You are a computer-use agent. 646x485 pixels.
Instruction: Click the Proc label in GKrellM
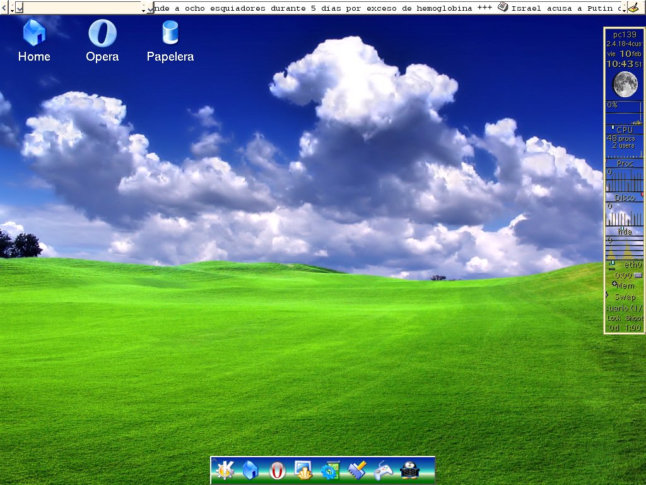[625, 164]
